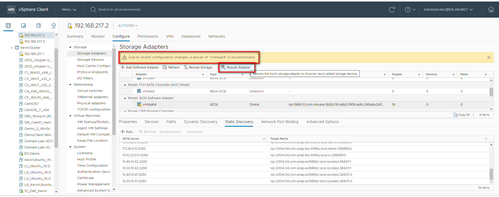Click the Rescan Adapter button

[236, 67]
